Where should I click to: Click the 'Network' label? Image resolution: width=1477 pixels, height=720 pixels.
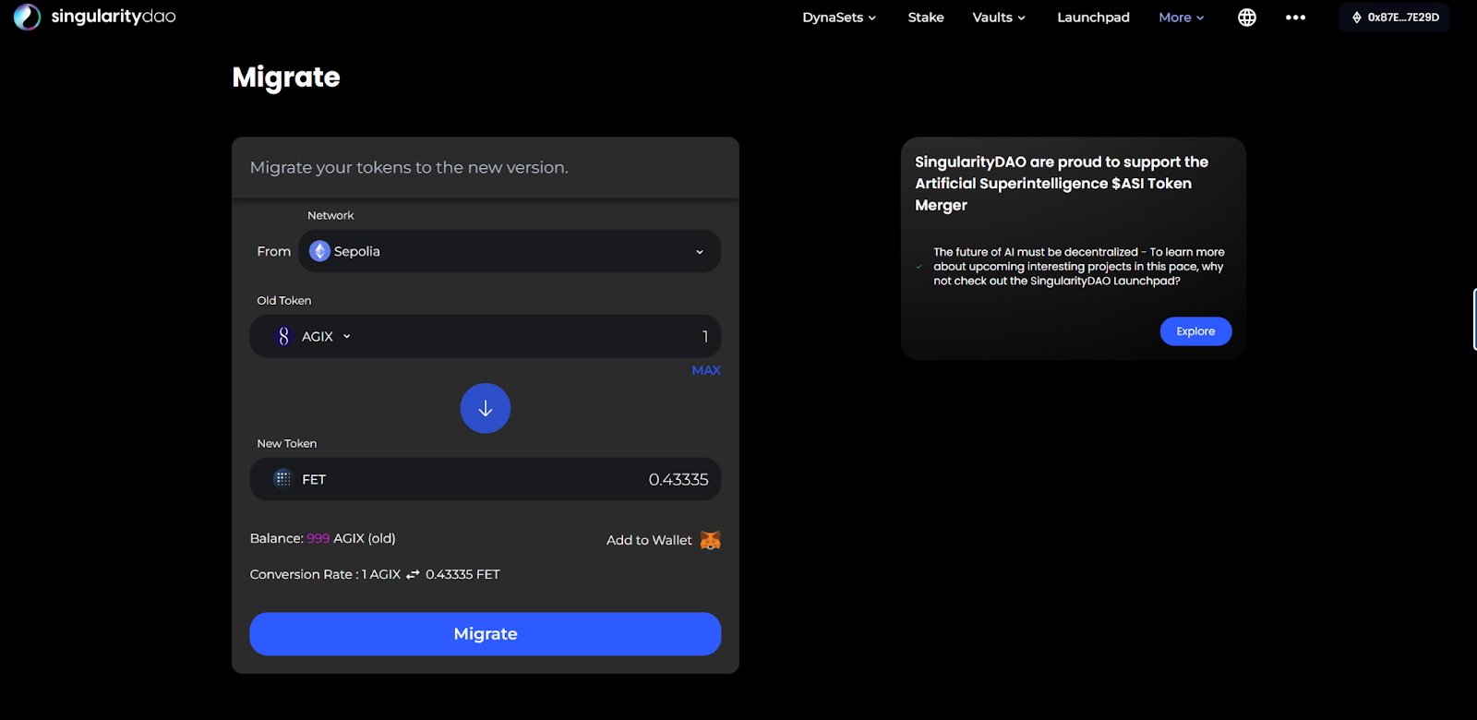330,215
